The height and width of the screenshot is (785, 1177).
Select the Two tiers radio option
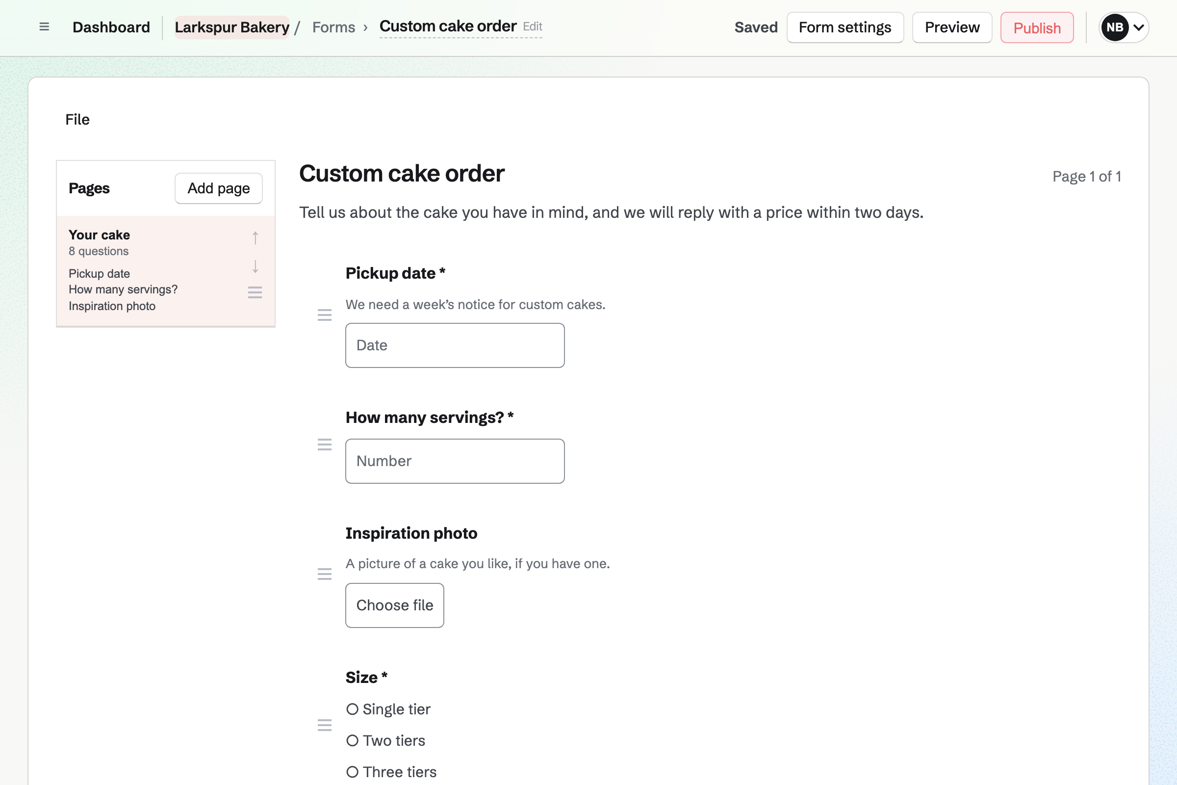[352, 740]
